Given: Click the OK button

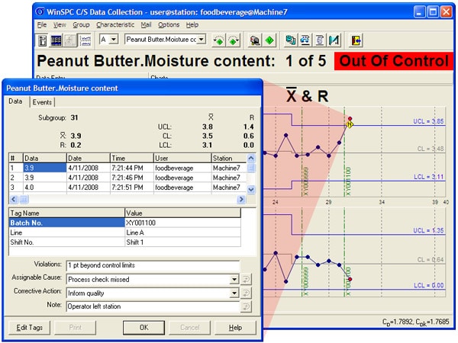Looking at the screenshot, I should 144,327.
